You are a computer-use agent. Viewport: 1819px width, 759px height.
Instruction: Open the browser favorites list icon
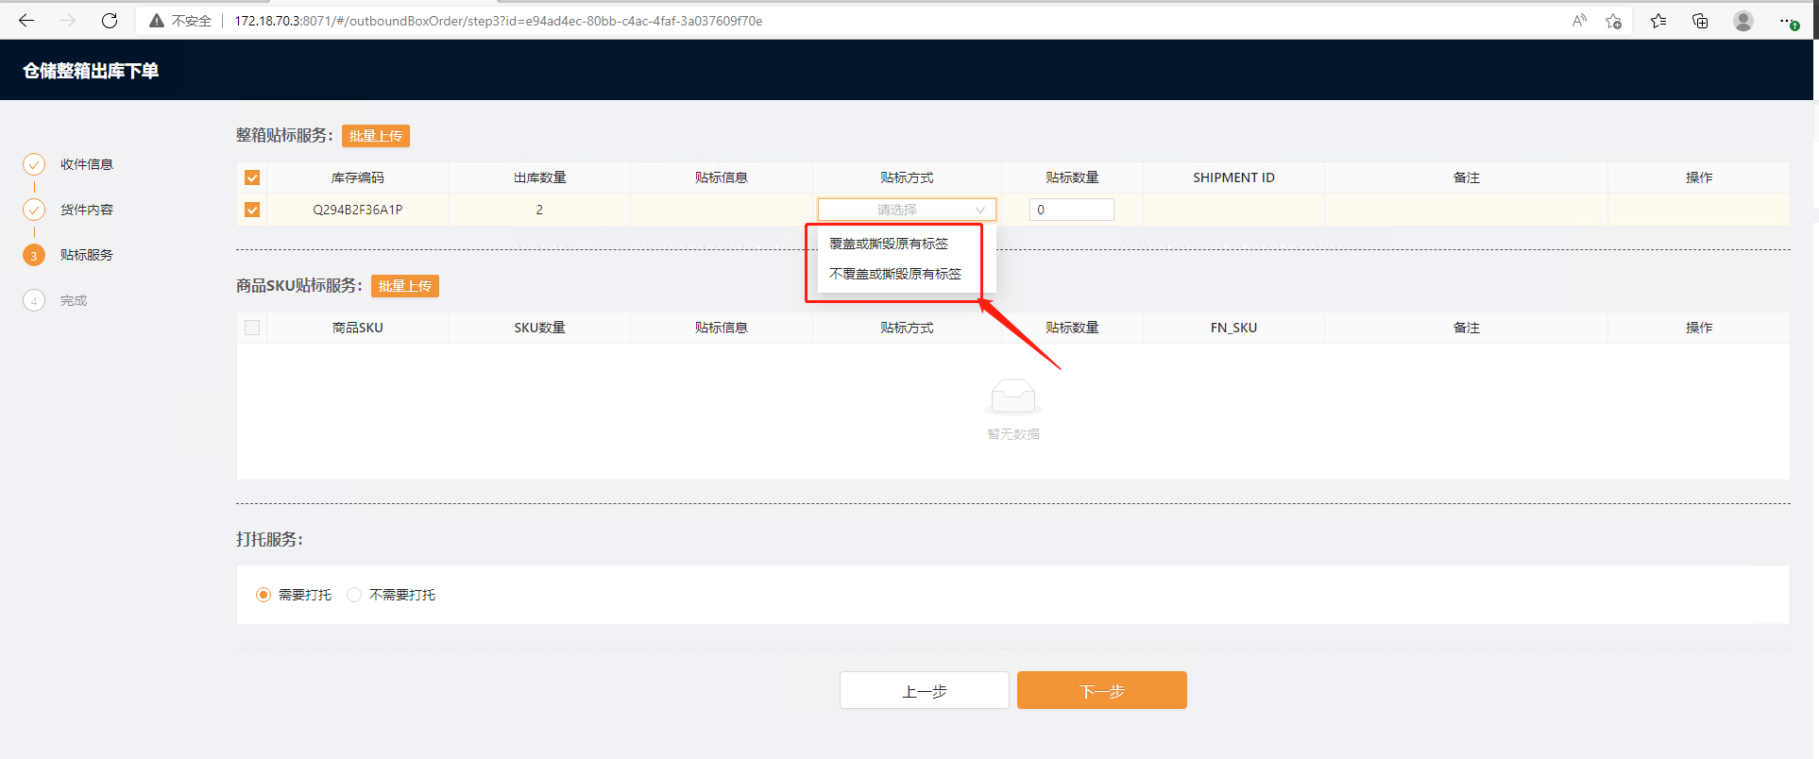pyautogui.click(x=1657, y=21)
